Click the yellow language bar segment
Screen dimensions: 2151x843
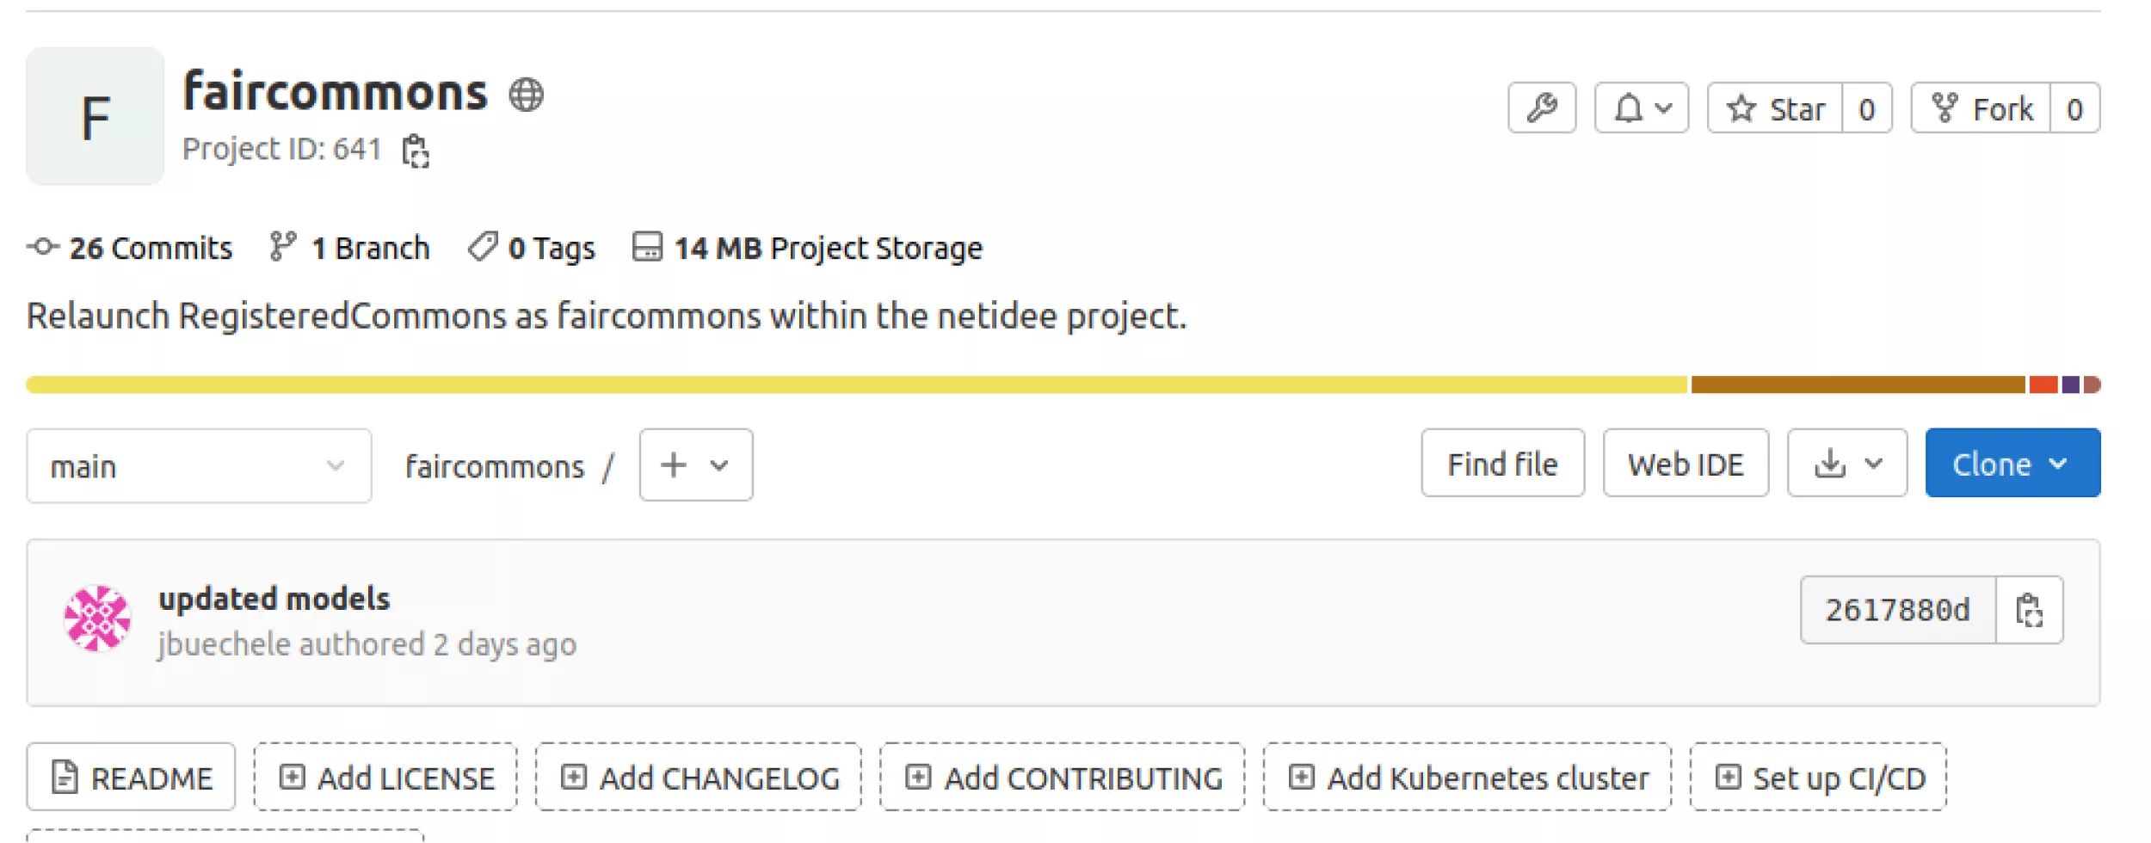pyautogui.click(x=856, y=385)
